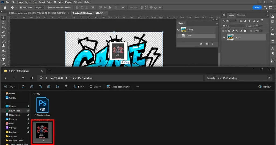Filter layers for pixel layers icon
Image resolution: width=276 pixels, height=145 pixels.
(241, 21)
